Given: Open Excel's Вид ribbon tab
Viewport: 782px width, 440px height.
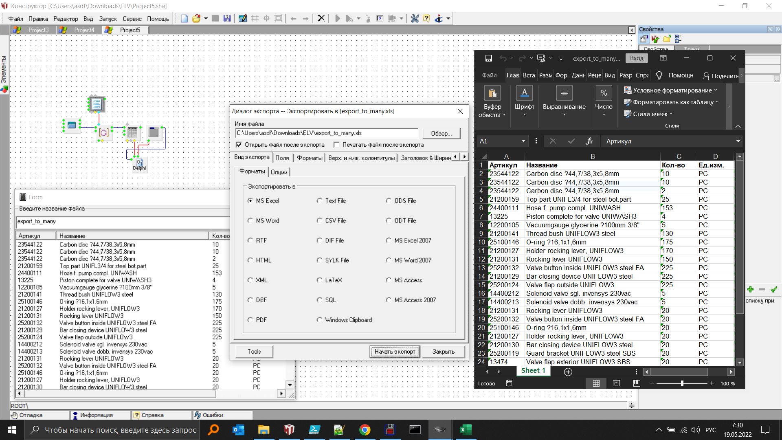Looking at the screenshot, I should click(610, 75).
